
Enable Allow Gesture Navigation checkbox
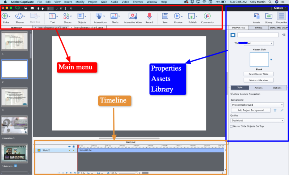(232, 94)
